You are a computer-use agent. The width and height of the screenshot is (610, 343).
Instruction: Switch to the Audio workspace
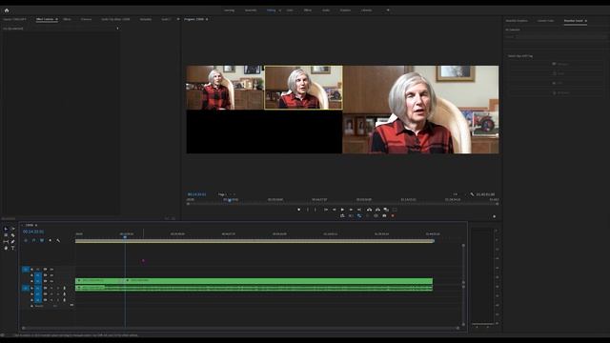pos(326,10)
